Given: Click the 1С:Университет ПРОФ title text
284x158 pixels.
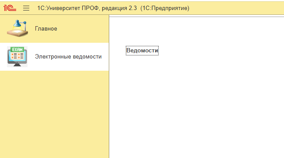Looking at the screenshot, I should coord(113,8).
